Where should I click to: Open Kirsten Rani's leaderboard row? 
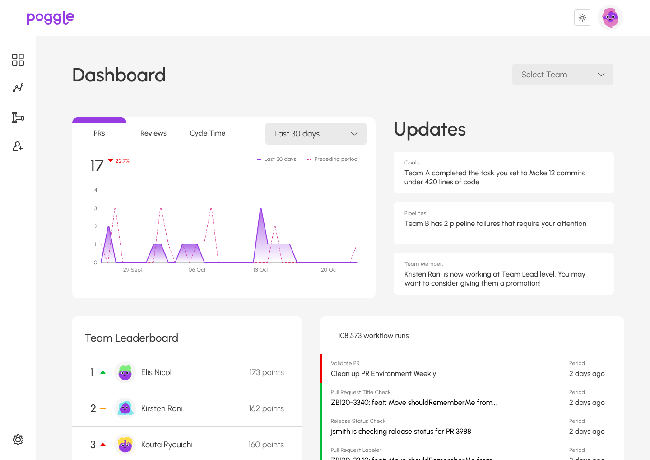click(x=187, y=408)
